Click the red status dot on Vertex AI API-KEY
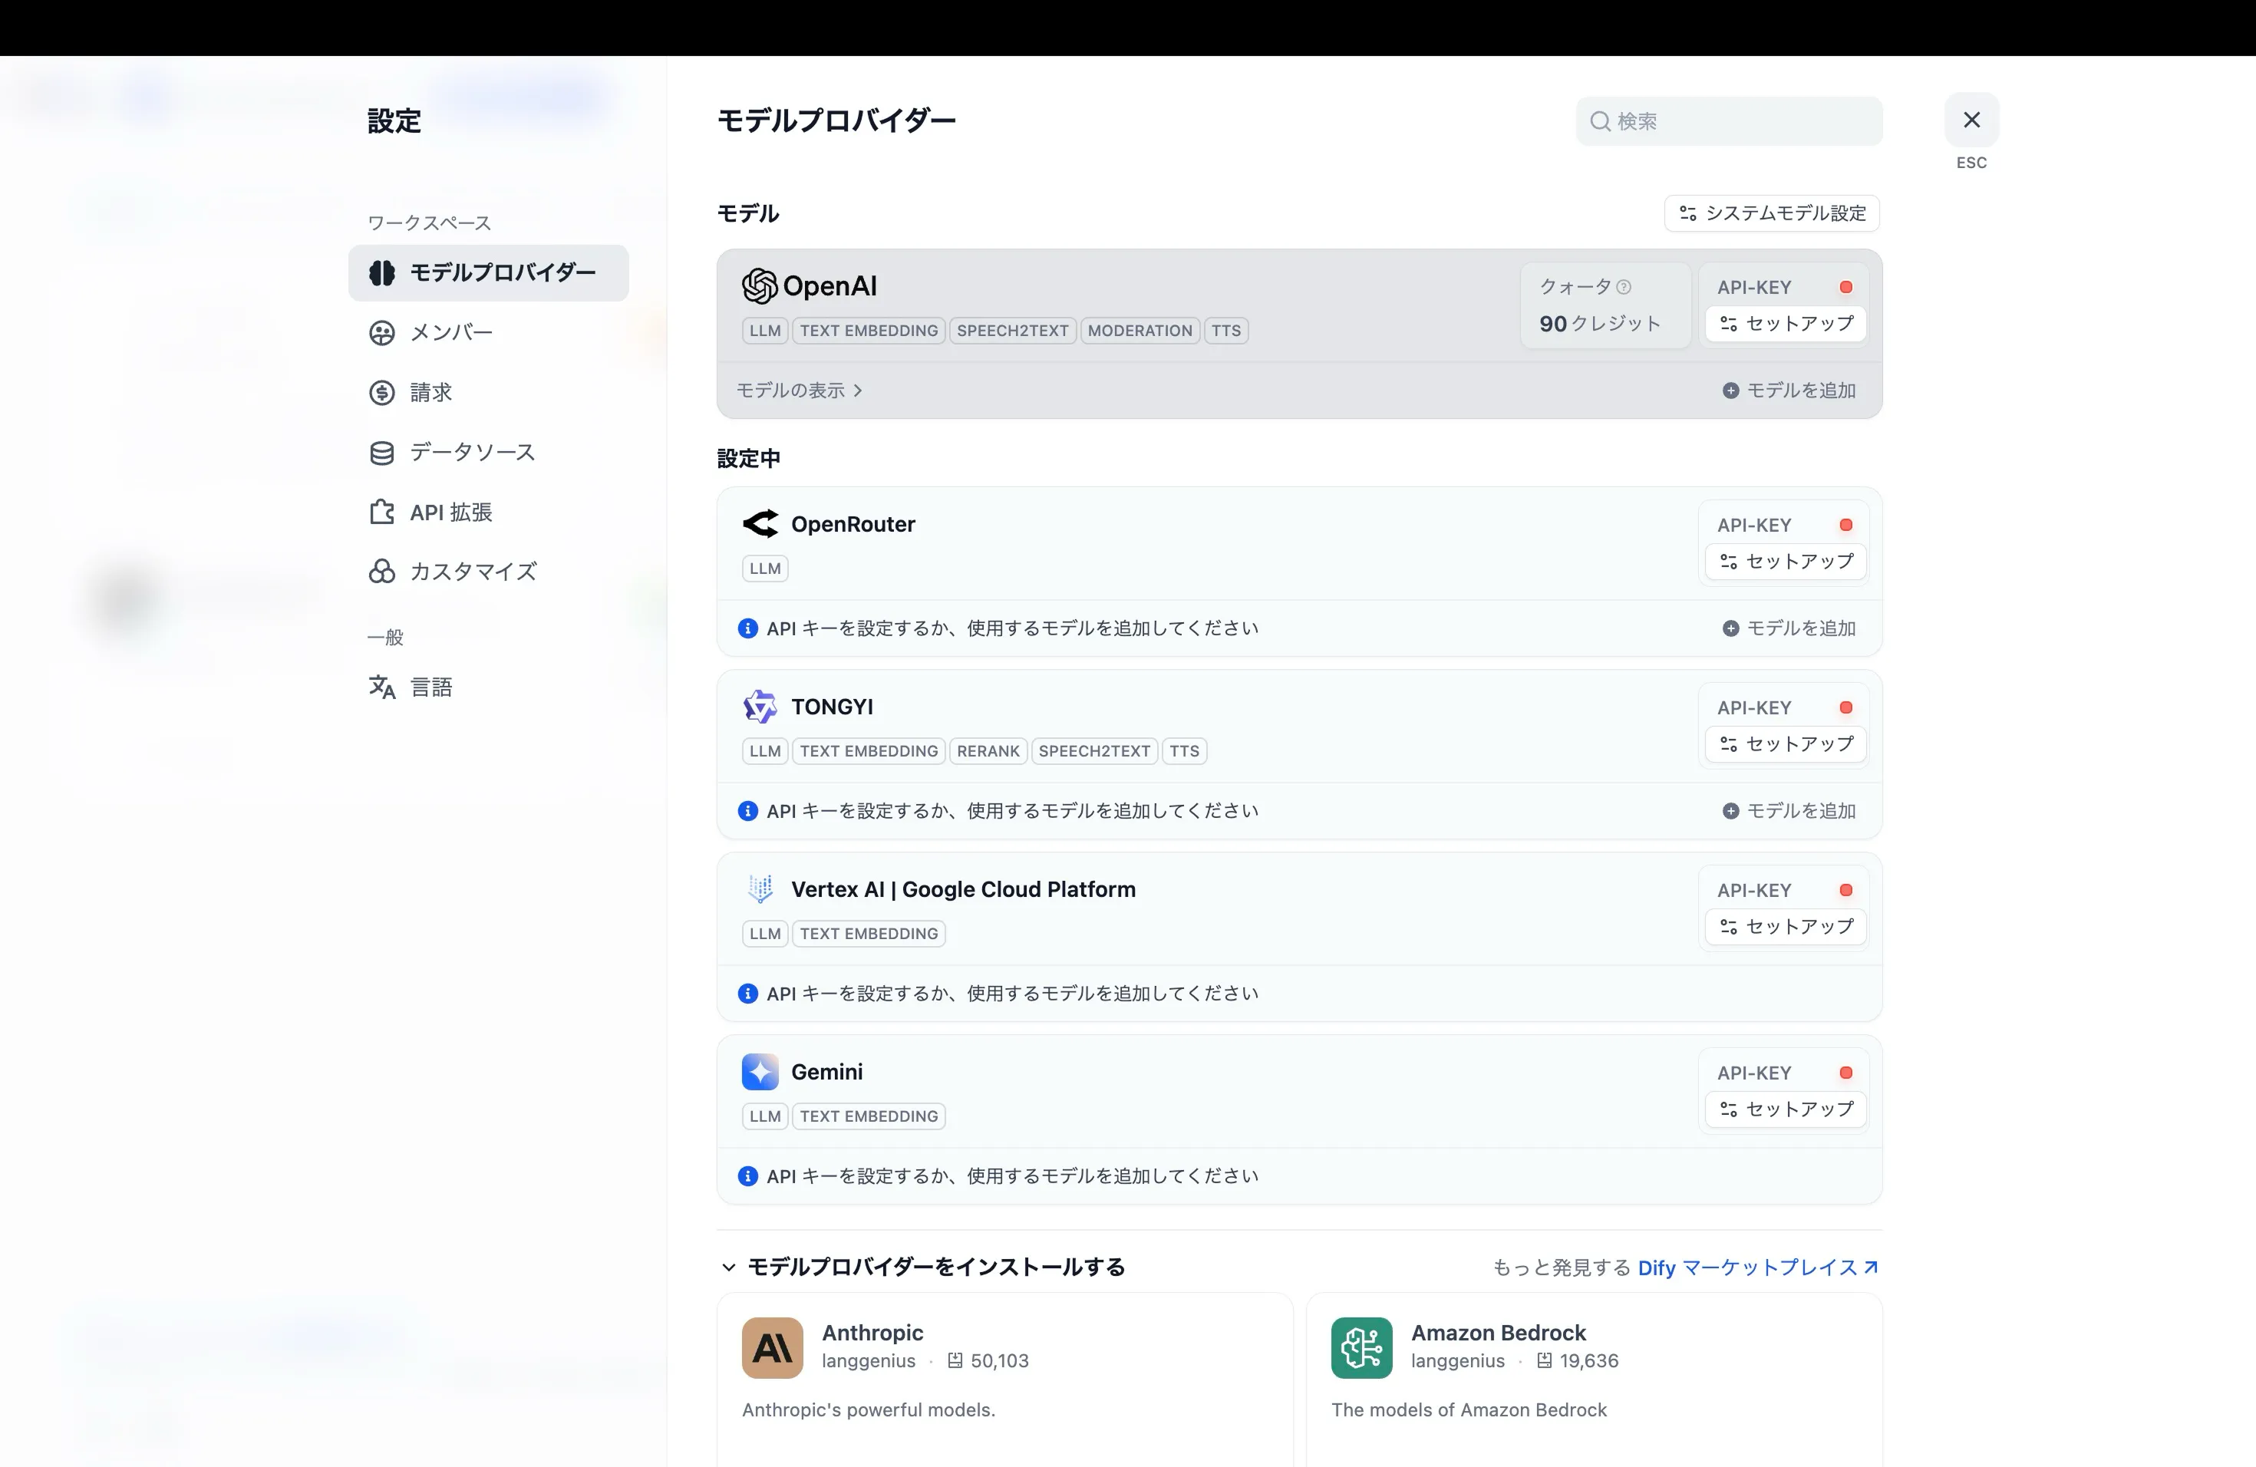The height and width of the screenshot is (1467, 2256). point(1846,891)
